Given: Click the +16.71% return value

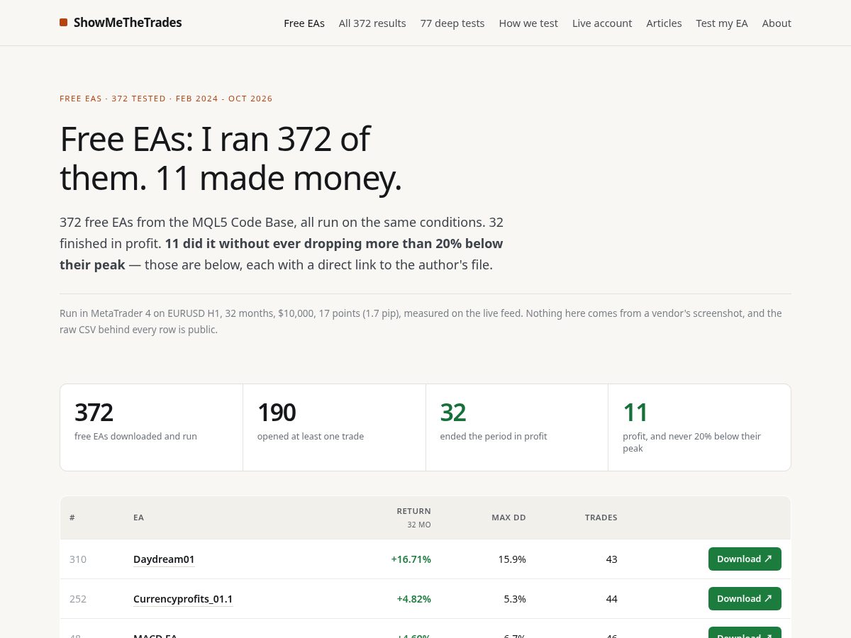Looking at the screenshot, I should coord(411,559).
